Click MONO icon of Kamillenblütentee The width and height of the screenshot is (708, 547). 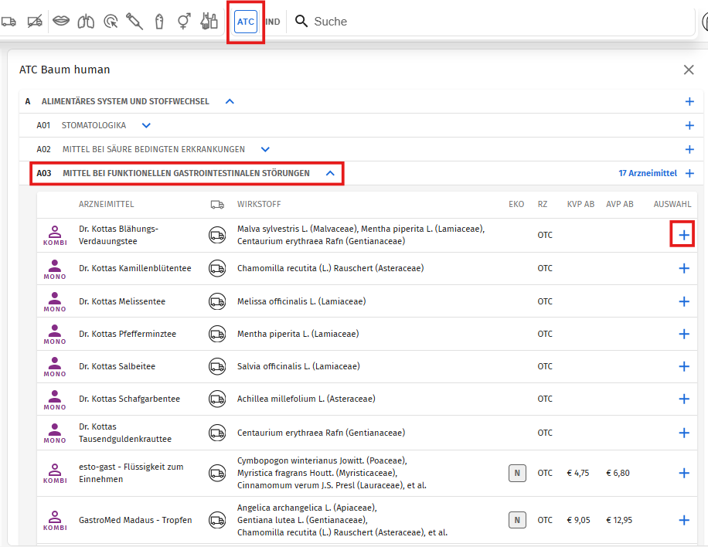(x=55, y=270)
